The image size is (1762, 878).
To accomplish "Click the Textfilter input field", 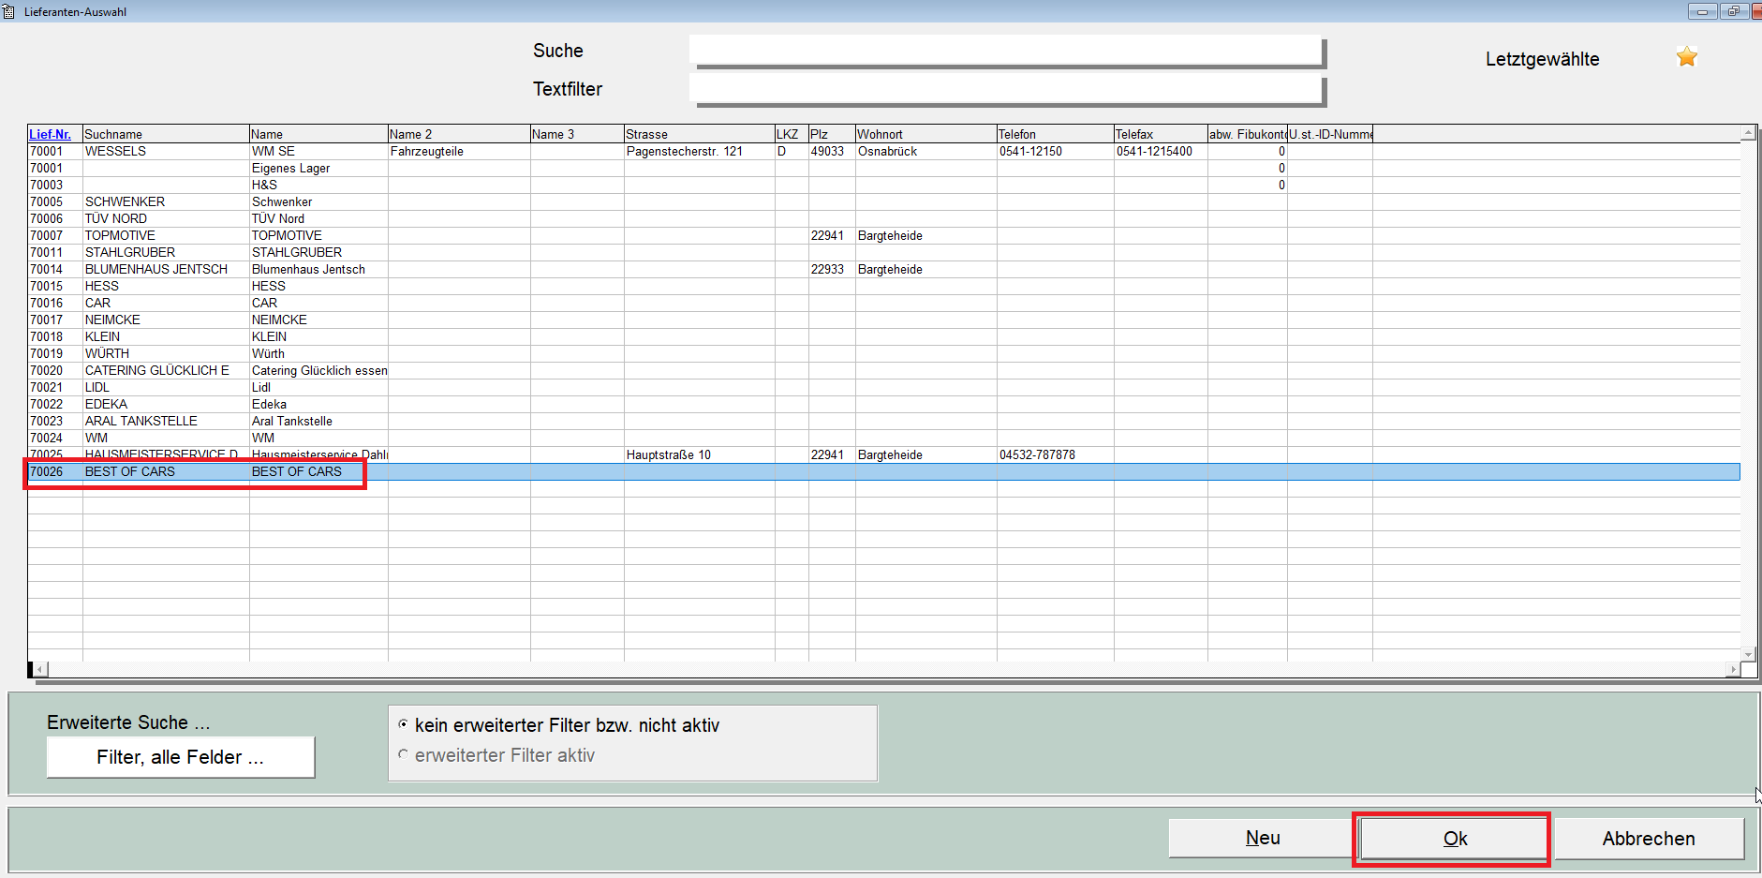I will pos(1005,89).
